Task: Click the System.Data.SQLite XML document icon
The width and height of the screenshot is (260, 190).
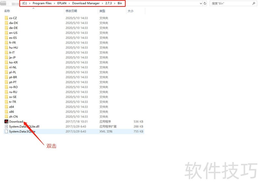Action: 6,131
